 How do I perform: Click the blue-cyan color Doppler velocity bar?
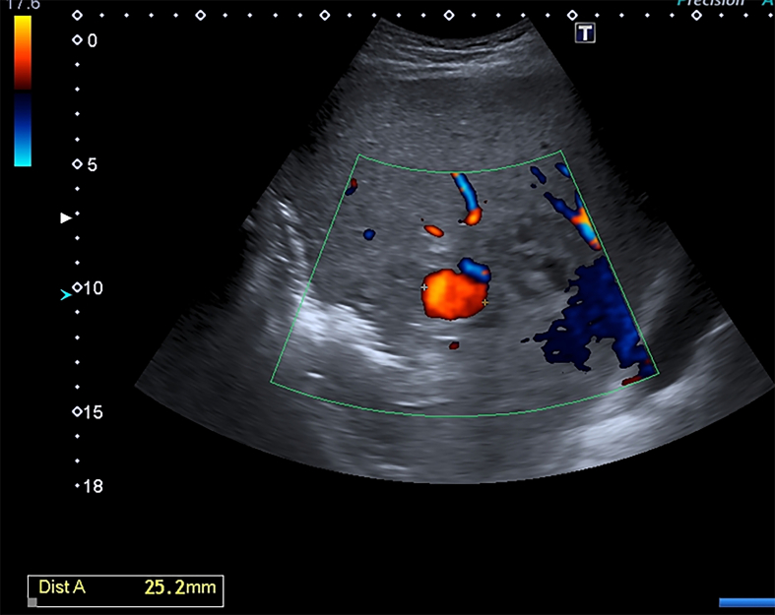point(23,130)
